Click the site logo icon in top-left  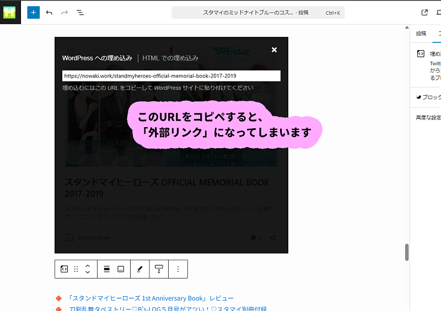pos(10,12)
